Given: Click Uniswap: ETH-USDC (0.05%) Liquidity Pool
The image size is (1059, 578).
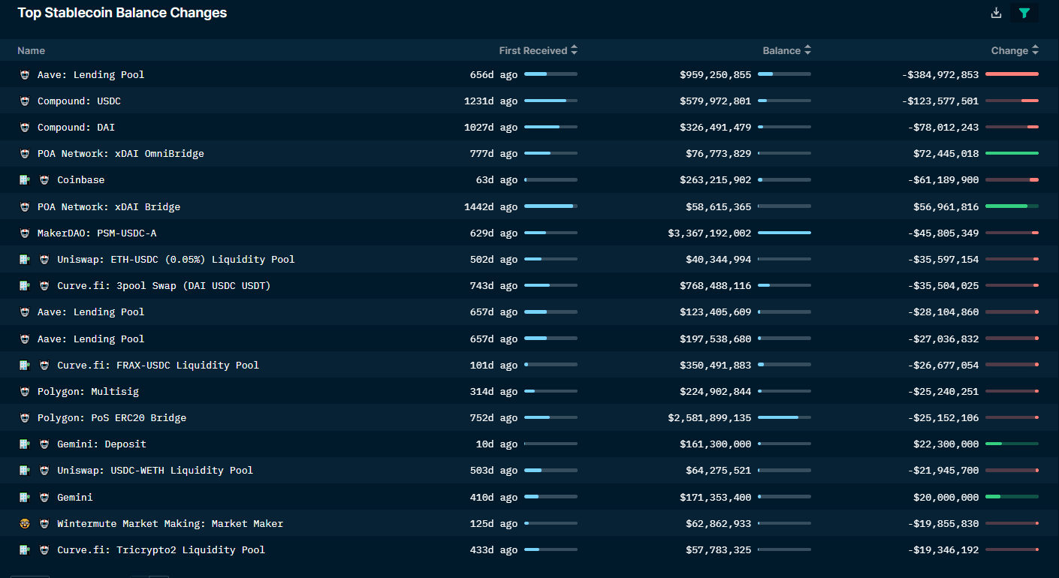Looking at the screenshot, I should point(176,260).
